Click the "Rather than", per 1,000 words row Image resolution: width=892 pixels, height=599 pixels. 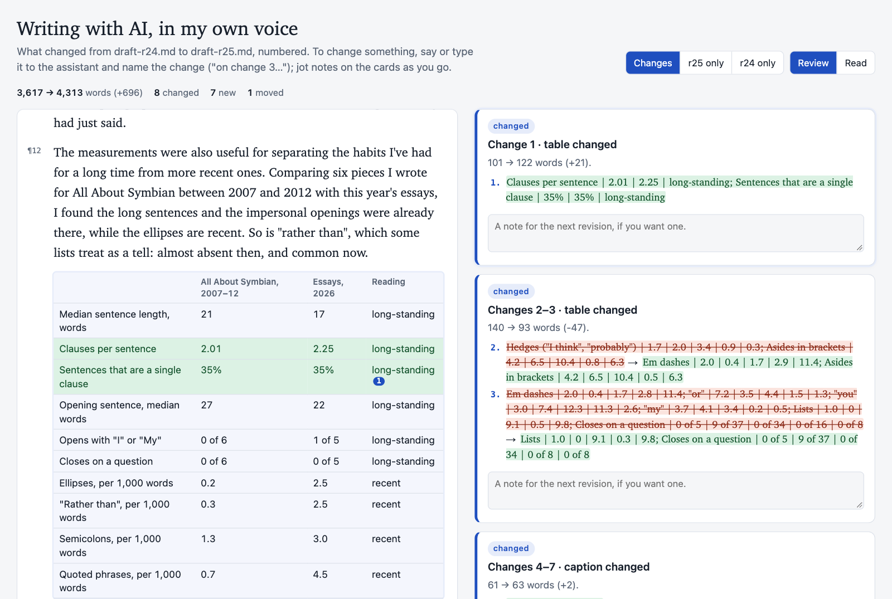click(x=249, y=511)
